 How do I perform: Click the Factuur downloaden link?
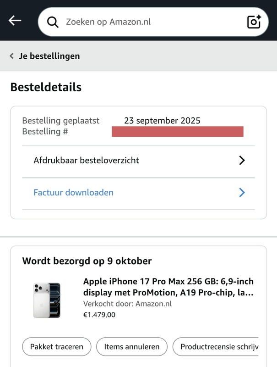point(73,193)
